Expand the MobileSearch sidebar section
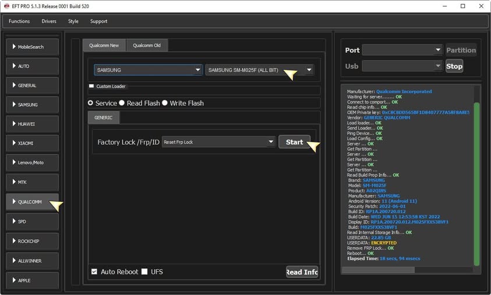The height and width of the screenshot is (295, 491). pyautogui.click(x=32, y=47)
